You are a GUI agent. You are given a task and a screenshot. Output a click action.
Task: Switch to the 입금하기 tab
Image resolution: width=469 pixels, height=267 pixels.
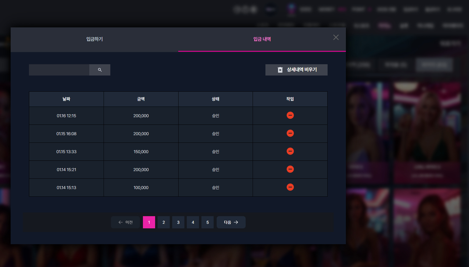click(x=94, y=39)
